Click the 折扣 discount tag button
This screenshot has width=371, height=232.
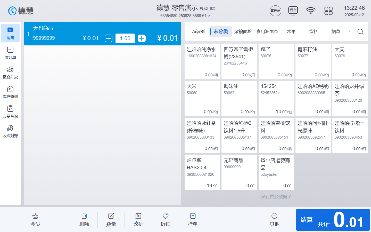click(166, 220)
